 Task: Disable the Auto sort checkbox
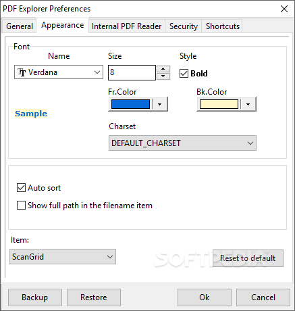click(21, 188)
